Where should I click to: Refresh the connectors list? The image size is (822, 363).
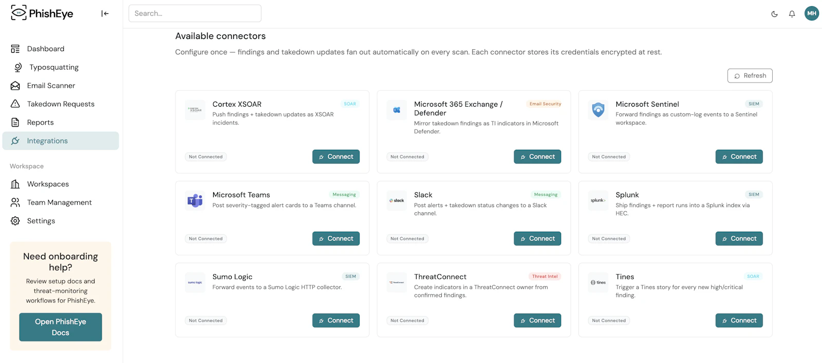[750, 75]
